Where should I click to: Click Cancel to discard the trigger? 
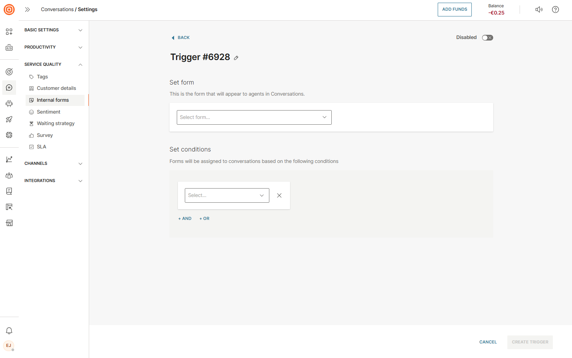coord(488,342)
